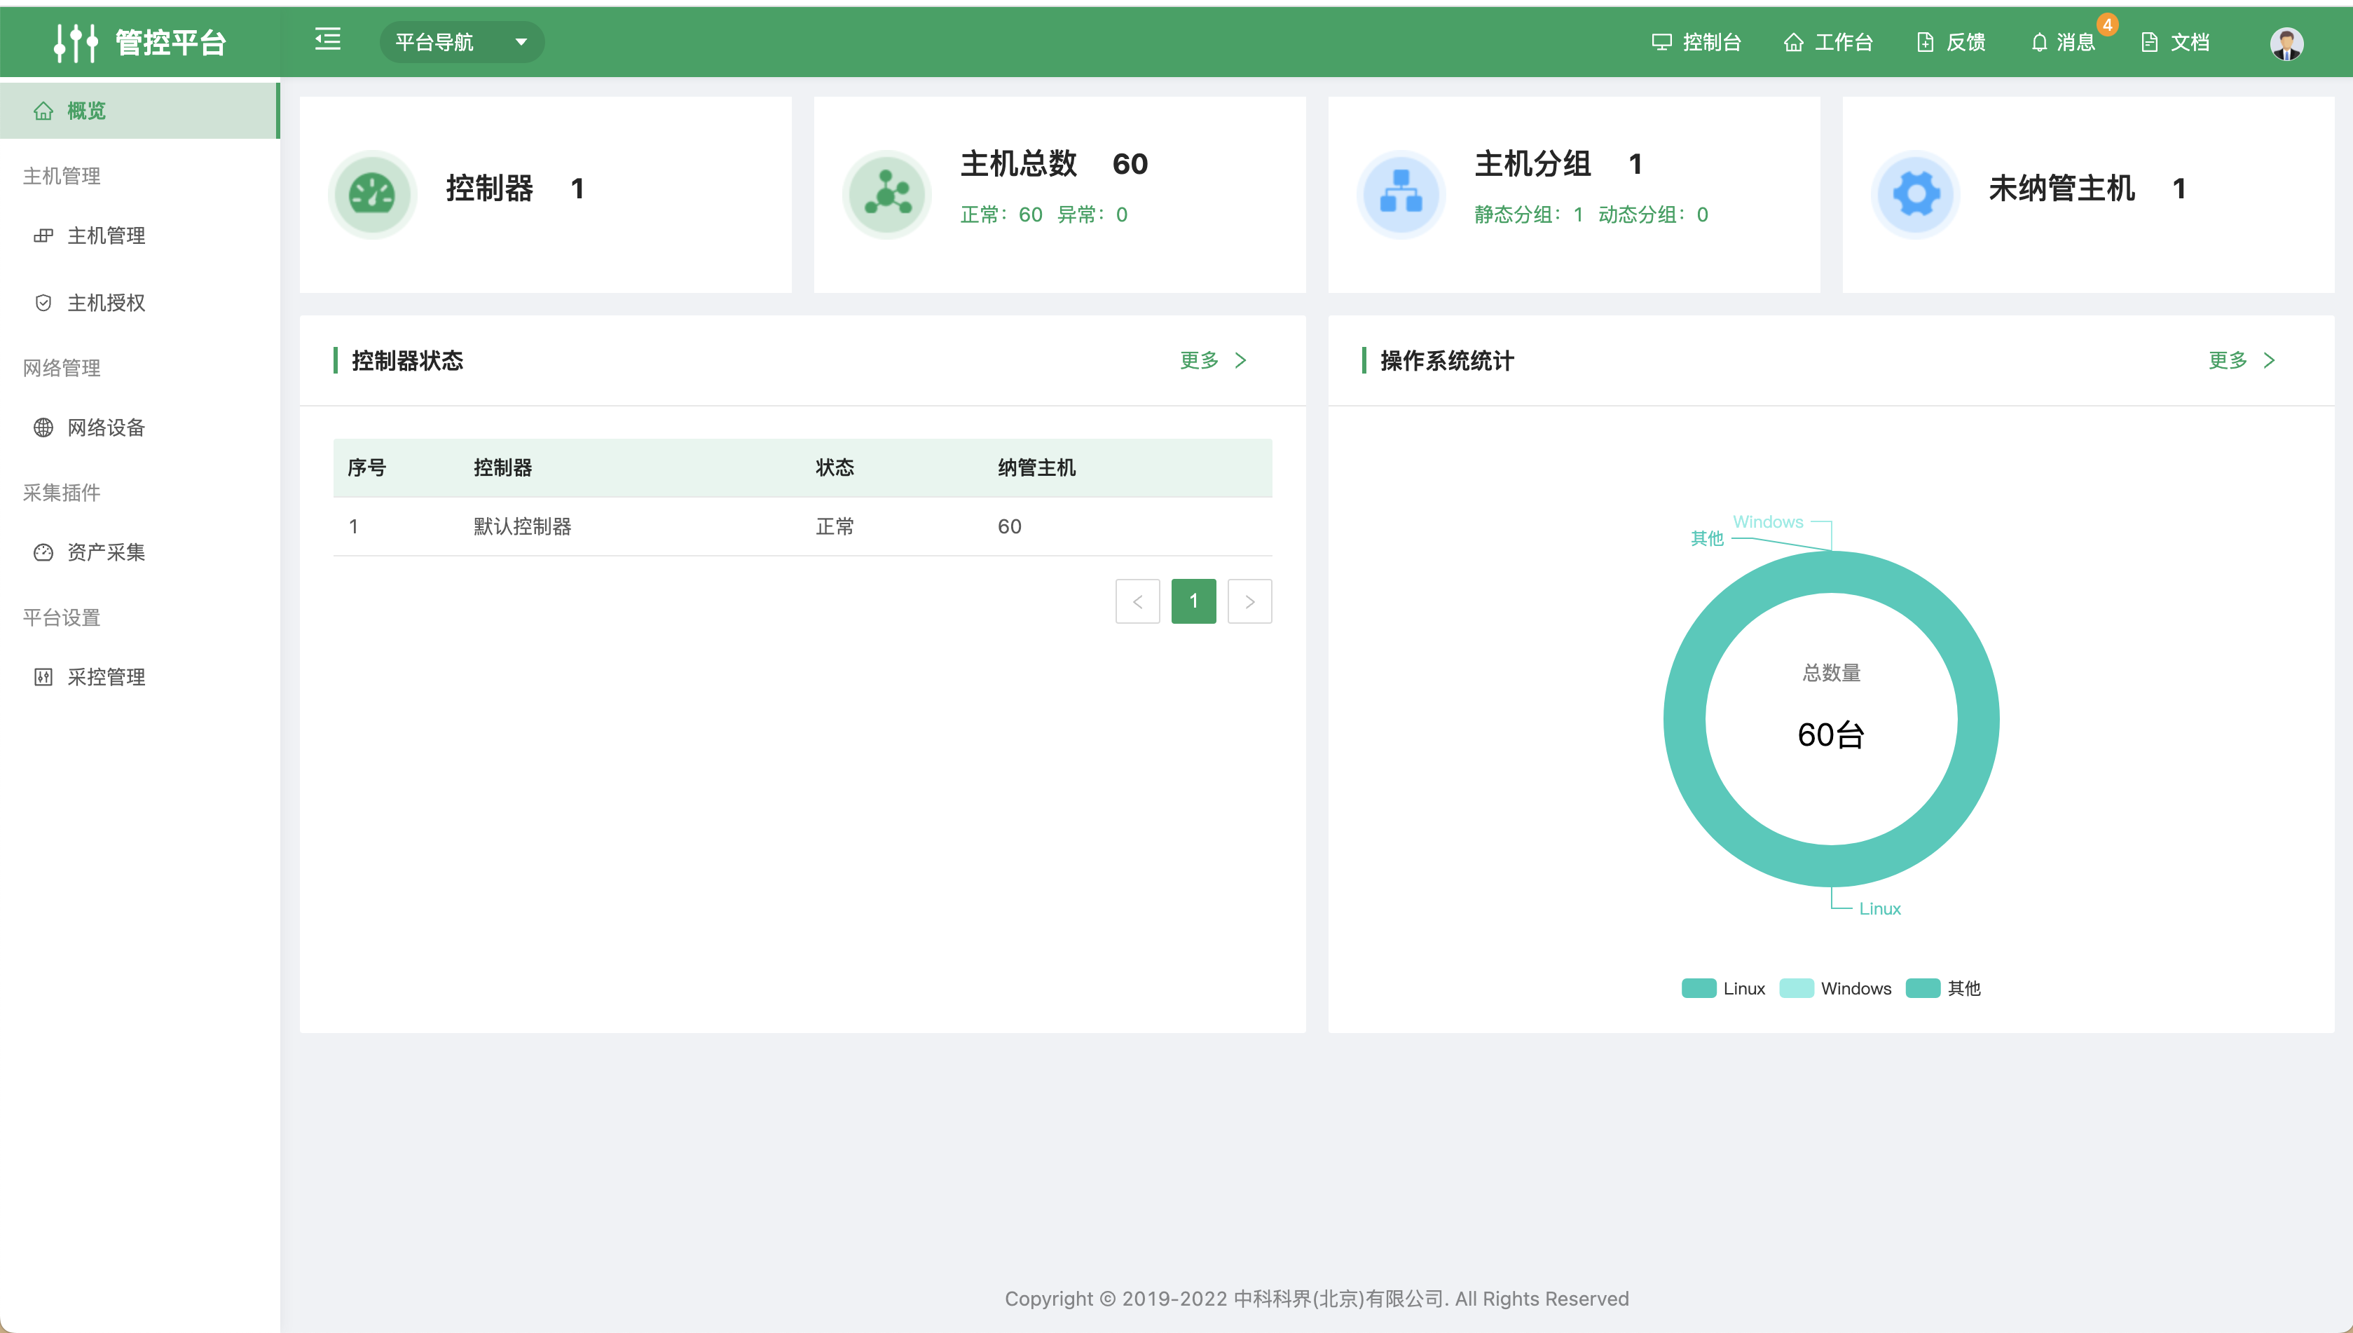Click 更多 link in 操作系统统计 panel
The height and width of the screenshot is (1333, 2353).
pyautogui.click(x=2242, y=360)
